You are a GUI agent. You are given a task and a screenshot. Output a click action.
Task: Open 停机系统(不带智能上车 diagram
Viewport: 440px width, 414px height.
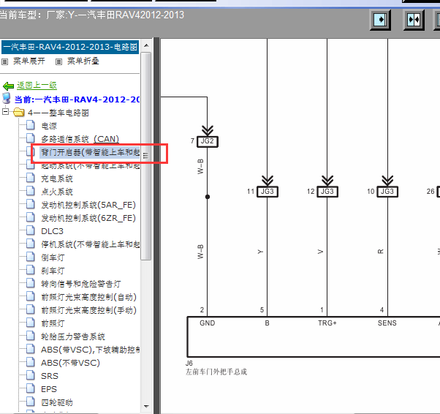[x=91, y=244]
